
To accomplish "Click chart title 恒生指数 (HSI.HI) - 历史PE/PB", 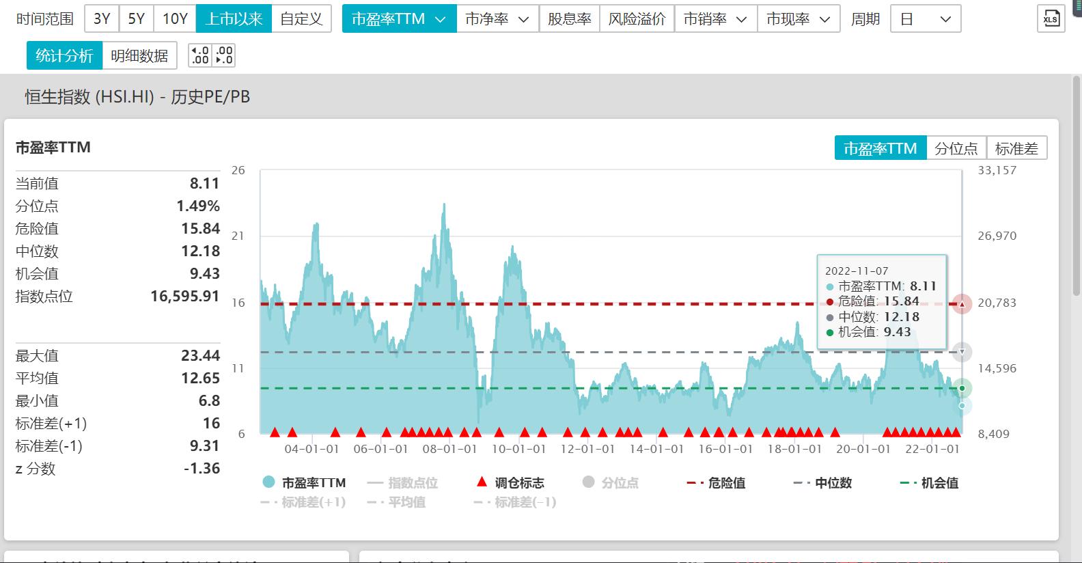I will (137, 97).
